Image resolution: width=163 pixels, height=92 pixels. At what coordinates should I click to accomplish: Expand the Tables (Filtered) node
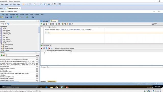point(1,45)
